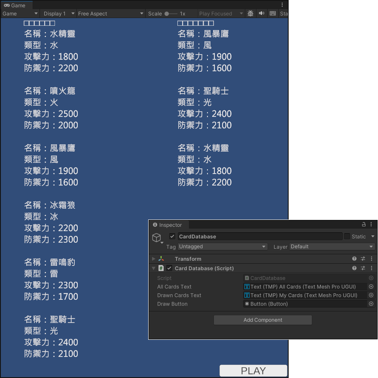Open the object picker for Draw Button
Screen dimensions: 378x378
click(x=370, y=304)
